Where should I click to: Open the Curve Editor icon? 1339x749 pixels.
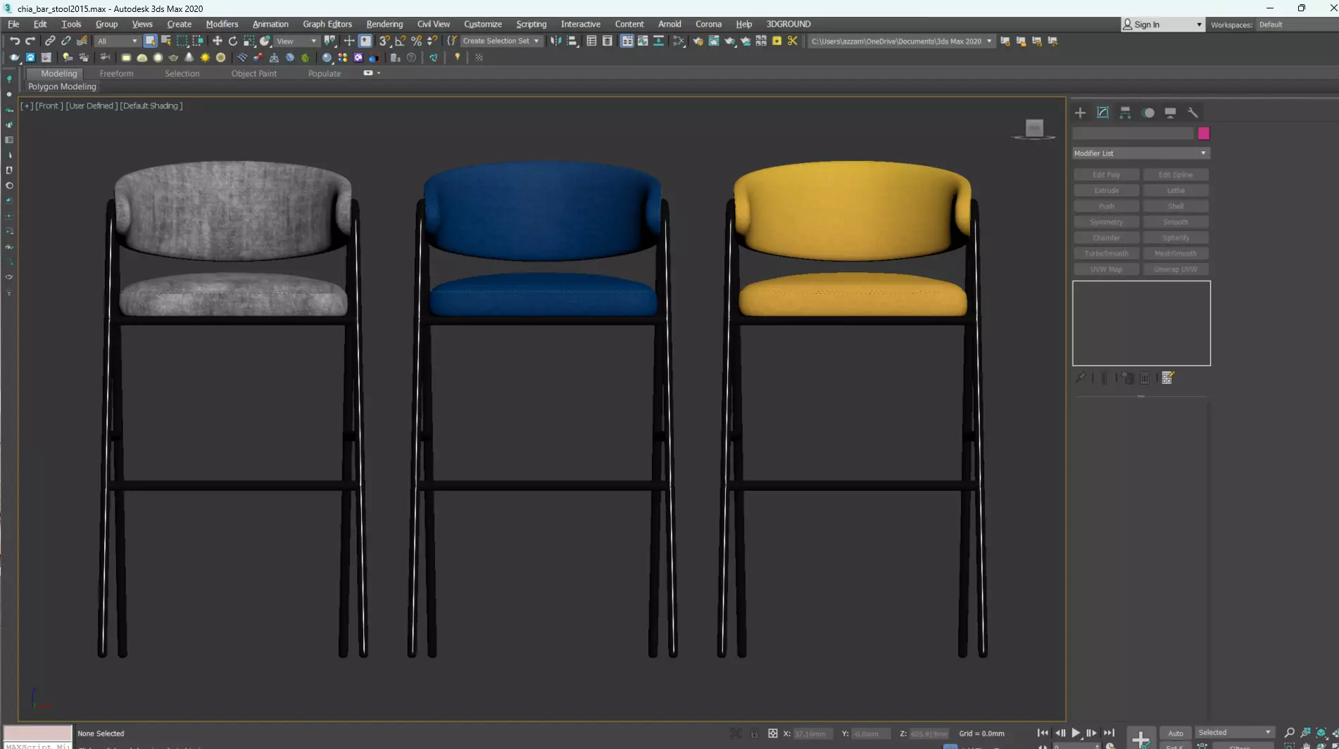click(x=643, y=41)
